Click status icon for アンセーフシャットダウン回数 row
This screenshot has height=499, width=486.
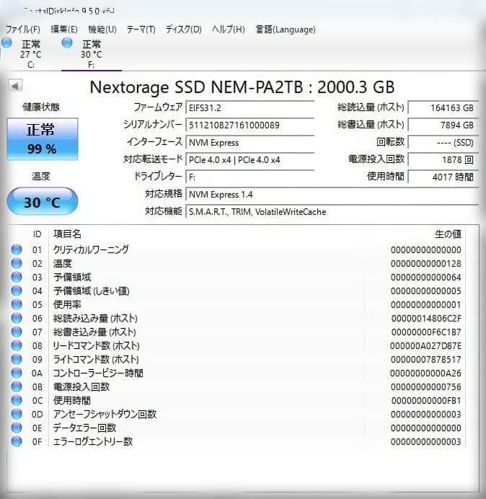[17, 414]
